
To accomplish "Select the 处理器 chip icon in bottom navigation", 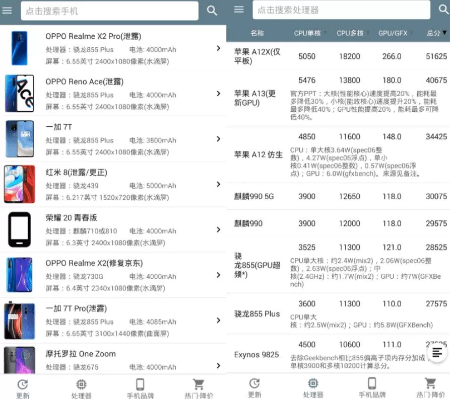I will click(x=82, y=385).
